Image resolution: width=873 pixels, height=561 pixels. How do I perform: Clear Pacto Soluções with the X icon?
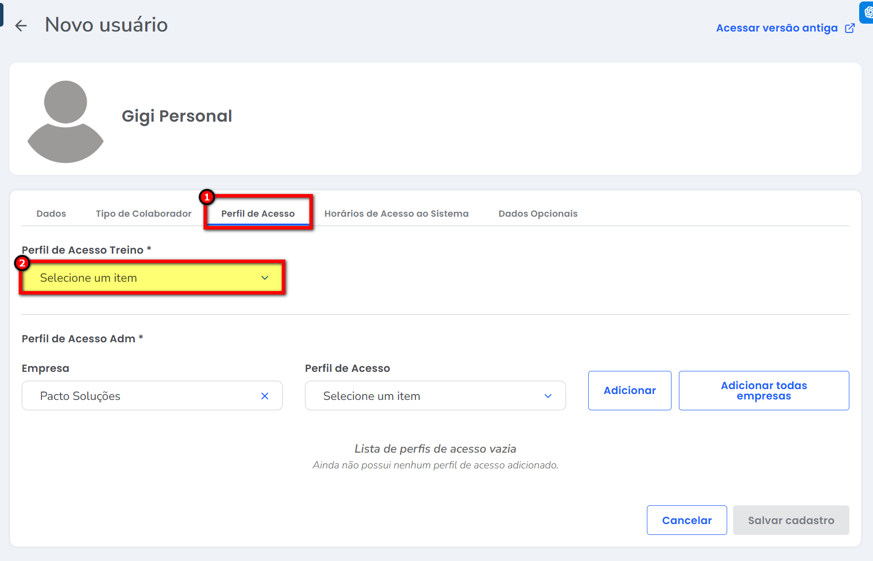pos(265,396)
